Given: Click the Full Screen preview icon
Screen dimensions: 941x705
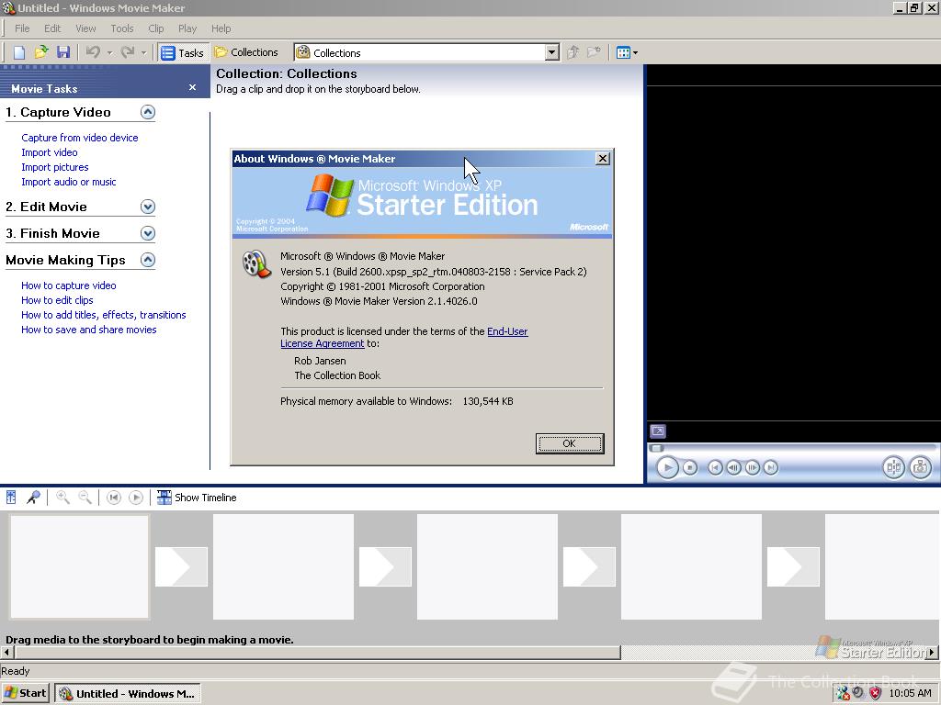Looking at the screenshot, I should coord(658,431).
